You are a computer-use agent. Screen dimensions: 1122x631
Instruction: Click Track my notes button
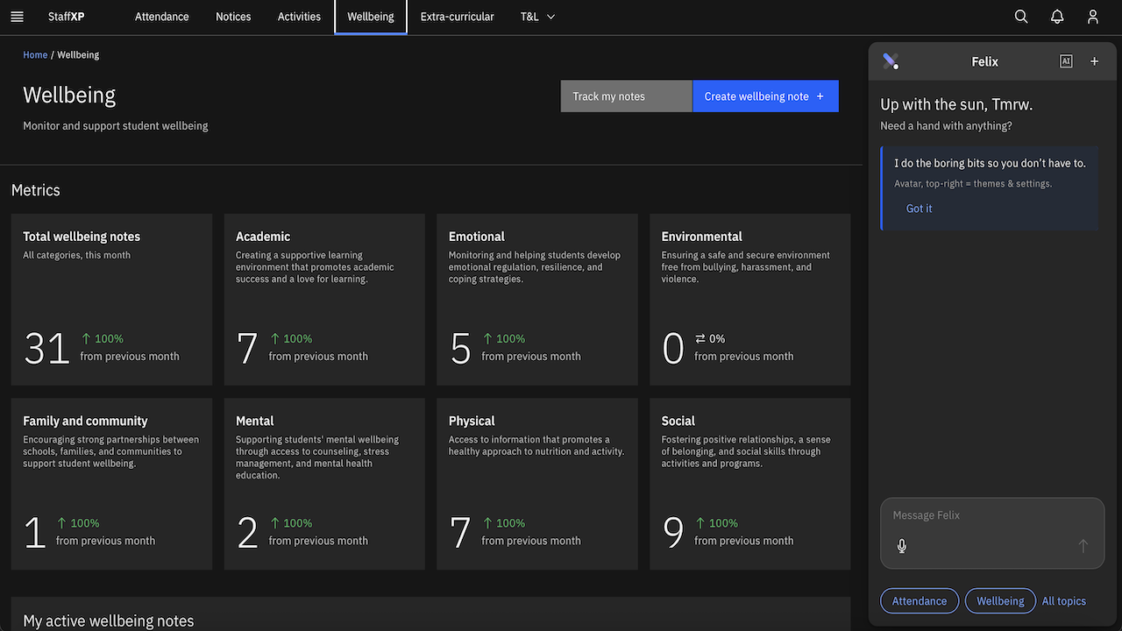(x=627, y=96)
